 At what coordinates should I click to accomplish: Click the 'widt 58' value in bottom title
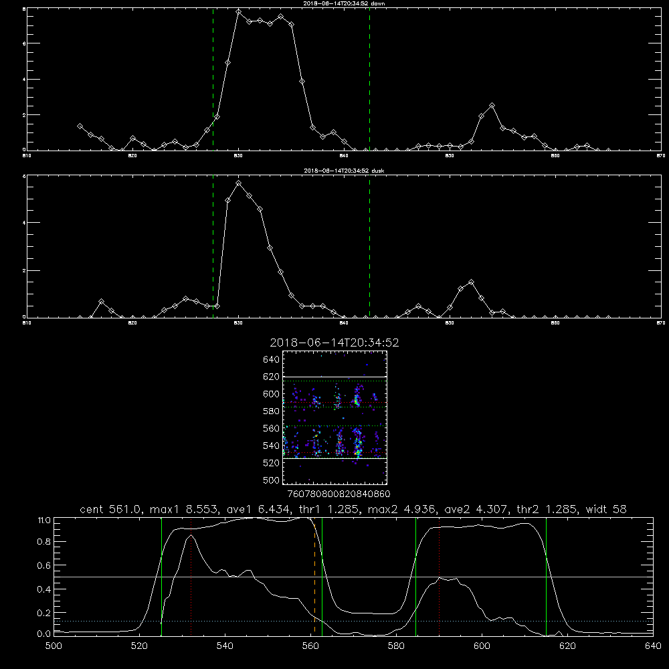[x=606, y=509]
